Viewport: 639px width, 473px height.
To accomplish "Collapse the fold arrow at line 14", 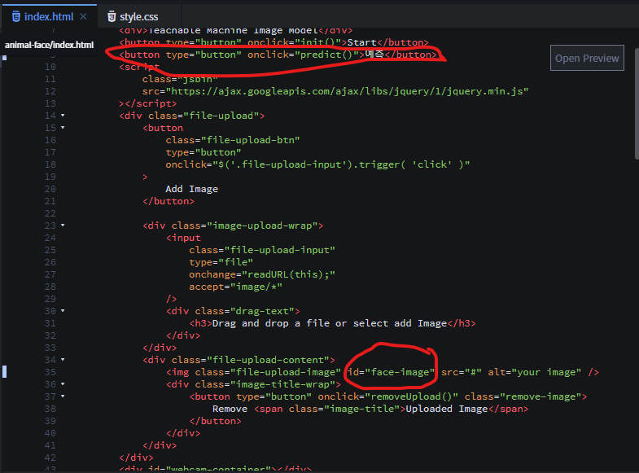I will (x=63, y=116).
